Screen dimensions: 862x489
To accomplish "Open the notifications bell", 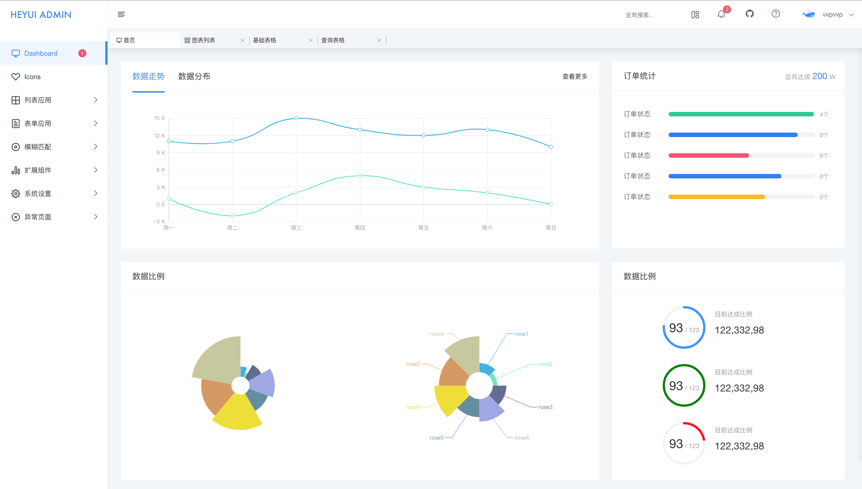I will pos(721,14).
